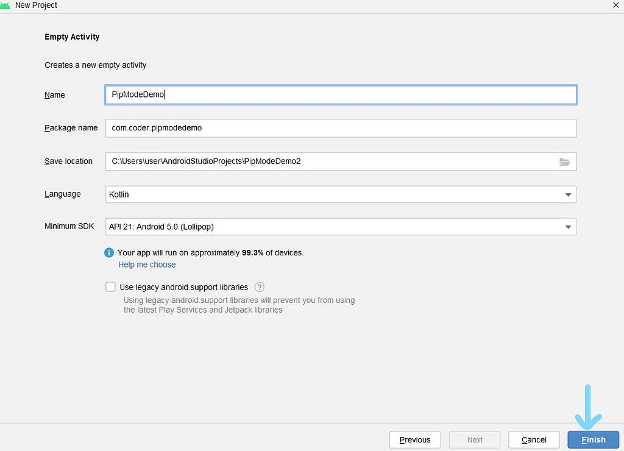Close the New Project dialog
The image size is (624, 451).
[x=615, y=5]
